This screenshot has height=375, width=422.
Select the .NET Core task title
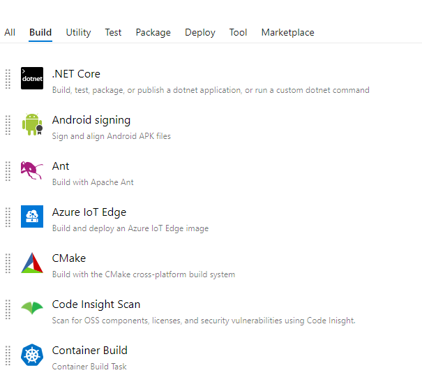pos(76,73)
